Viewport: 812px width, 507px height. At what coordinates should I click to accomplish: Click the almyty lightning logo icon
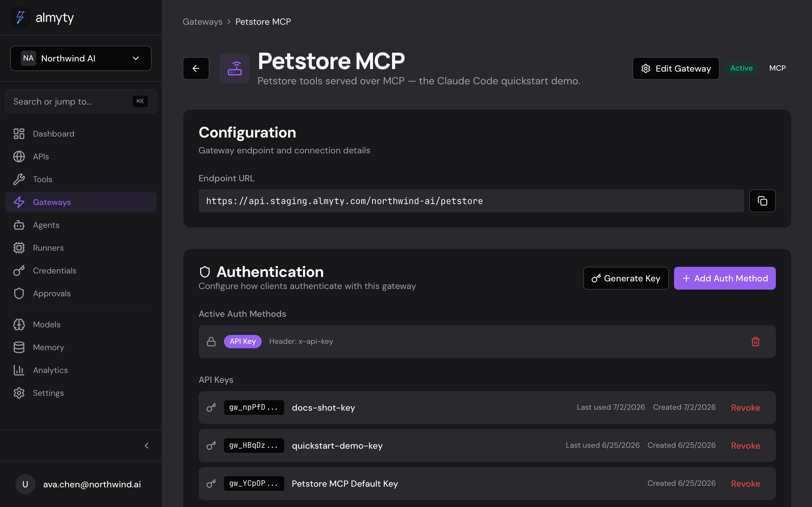point(20,17)
